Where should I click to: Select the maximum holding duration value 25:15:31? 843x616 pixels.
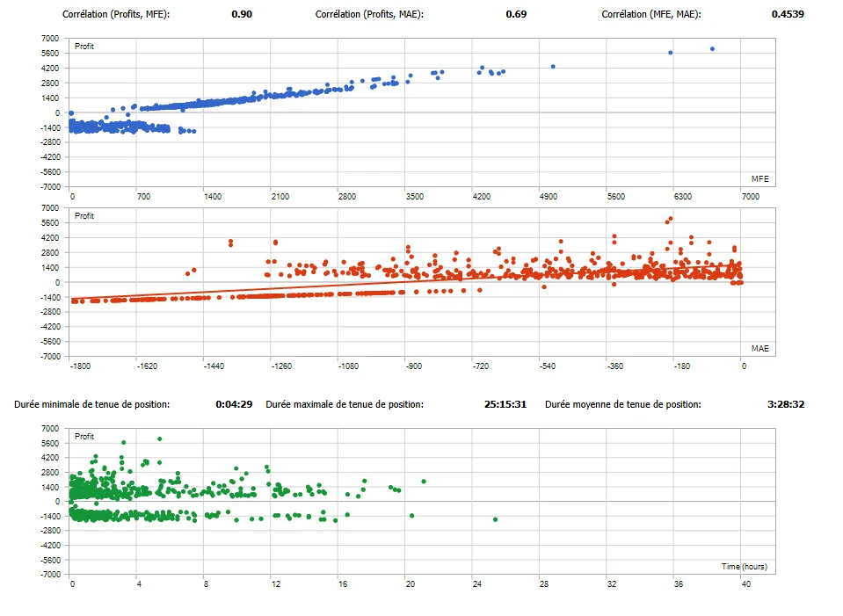point(505,404)
